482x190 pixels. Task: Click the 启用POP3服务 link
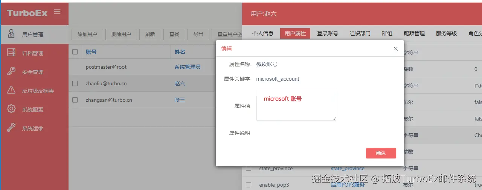point(348,185)
